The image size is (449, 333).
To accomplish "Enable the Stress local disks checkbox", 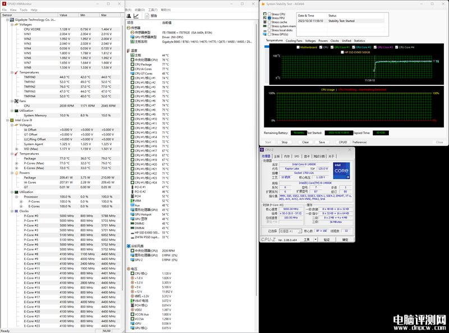I will [269, 30].
